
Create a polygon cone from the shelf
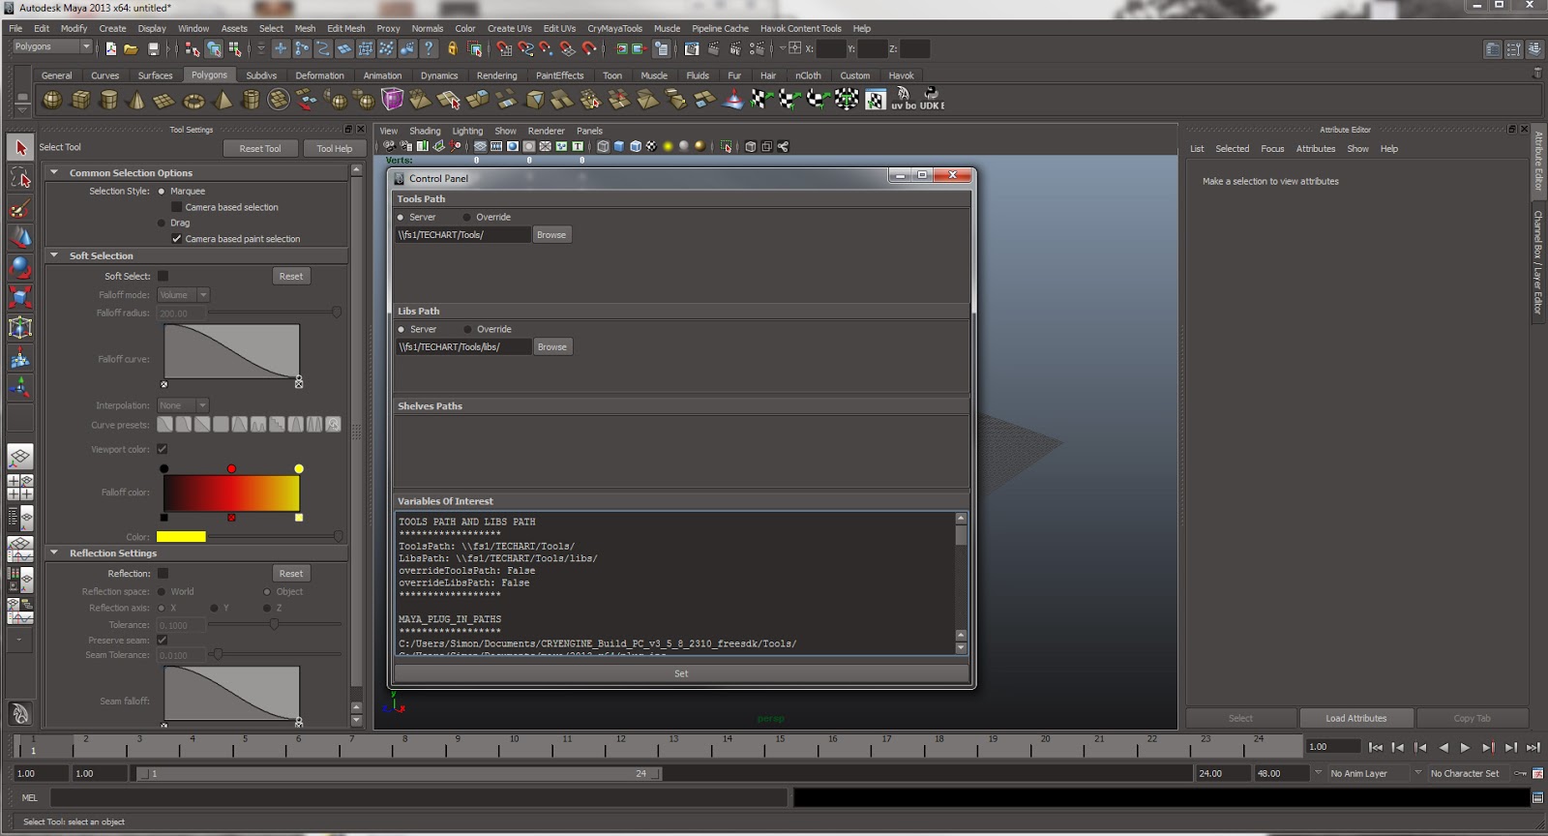pyautogui.click(x=136, y=100)
